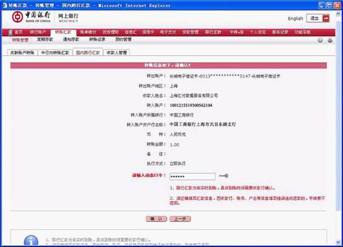Click the currency value 人民币元
The image size is (343, 247).
coord(178,134)
